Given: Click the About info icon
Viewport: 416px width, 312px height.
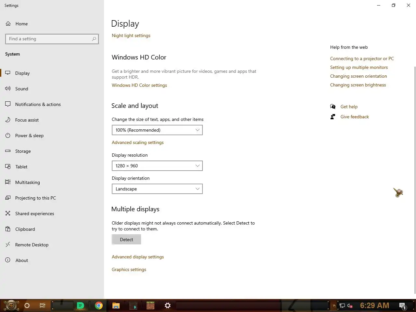Looking at the screenshot, I should (8, 260).
